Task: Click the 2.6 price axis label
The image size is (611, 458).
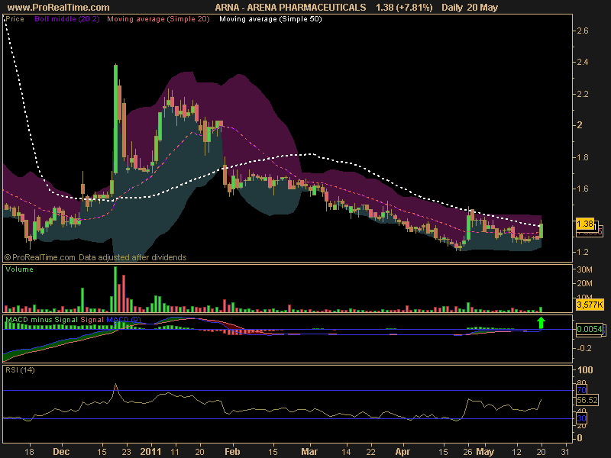Action: pyautogui.click(x=582, y=31)
